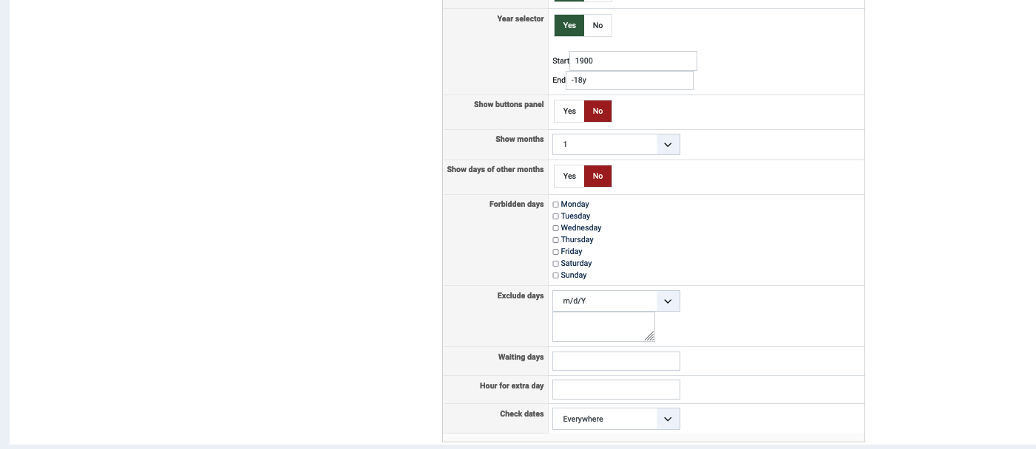Open the Check dates dropdown
Viewport: 1036px width, 449px height.
[x=615, y=419]
